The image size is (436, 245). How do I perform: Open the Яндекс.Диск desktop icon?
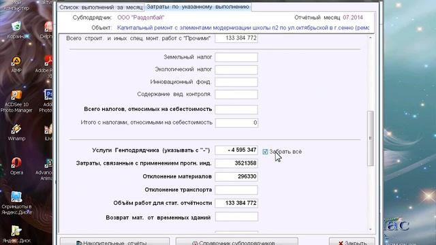[16, 234]
